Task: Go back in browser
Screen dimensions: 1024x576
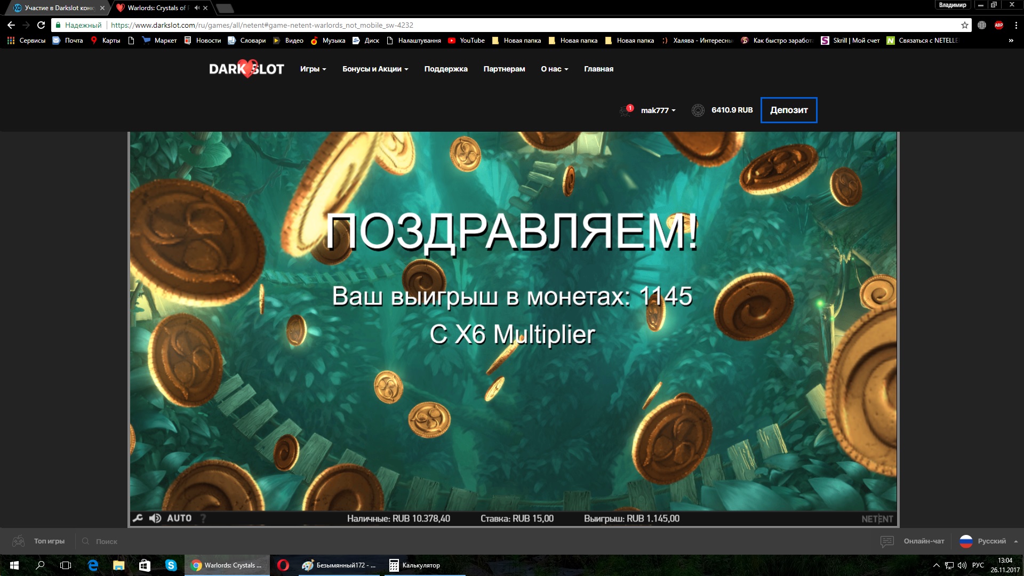Action: click(11, 25)
